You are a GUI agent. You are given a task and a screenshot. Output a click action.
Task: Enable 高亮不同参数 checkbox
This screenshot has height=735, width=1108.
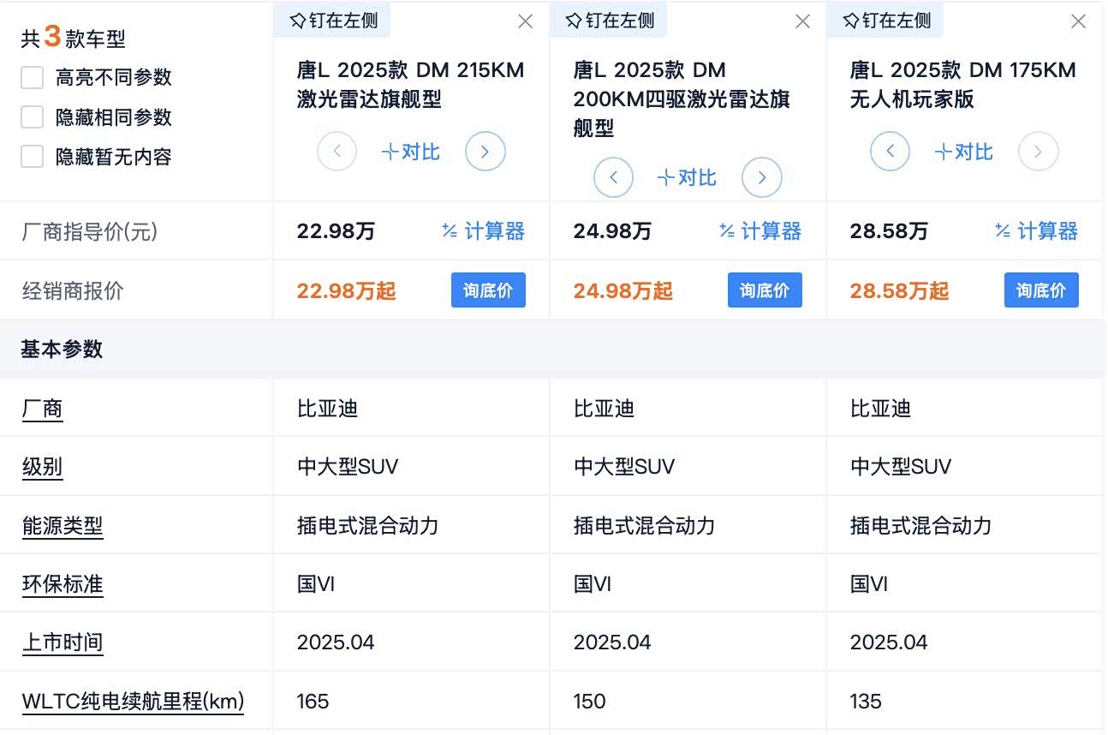click(x=33, y=78)
